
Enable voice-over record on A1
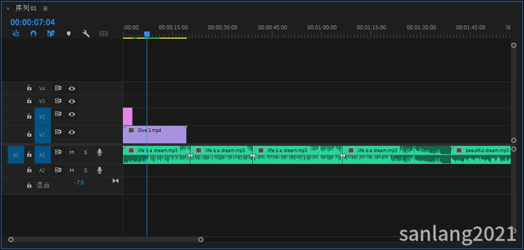coord(100,152)
